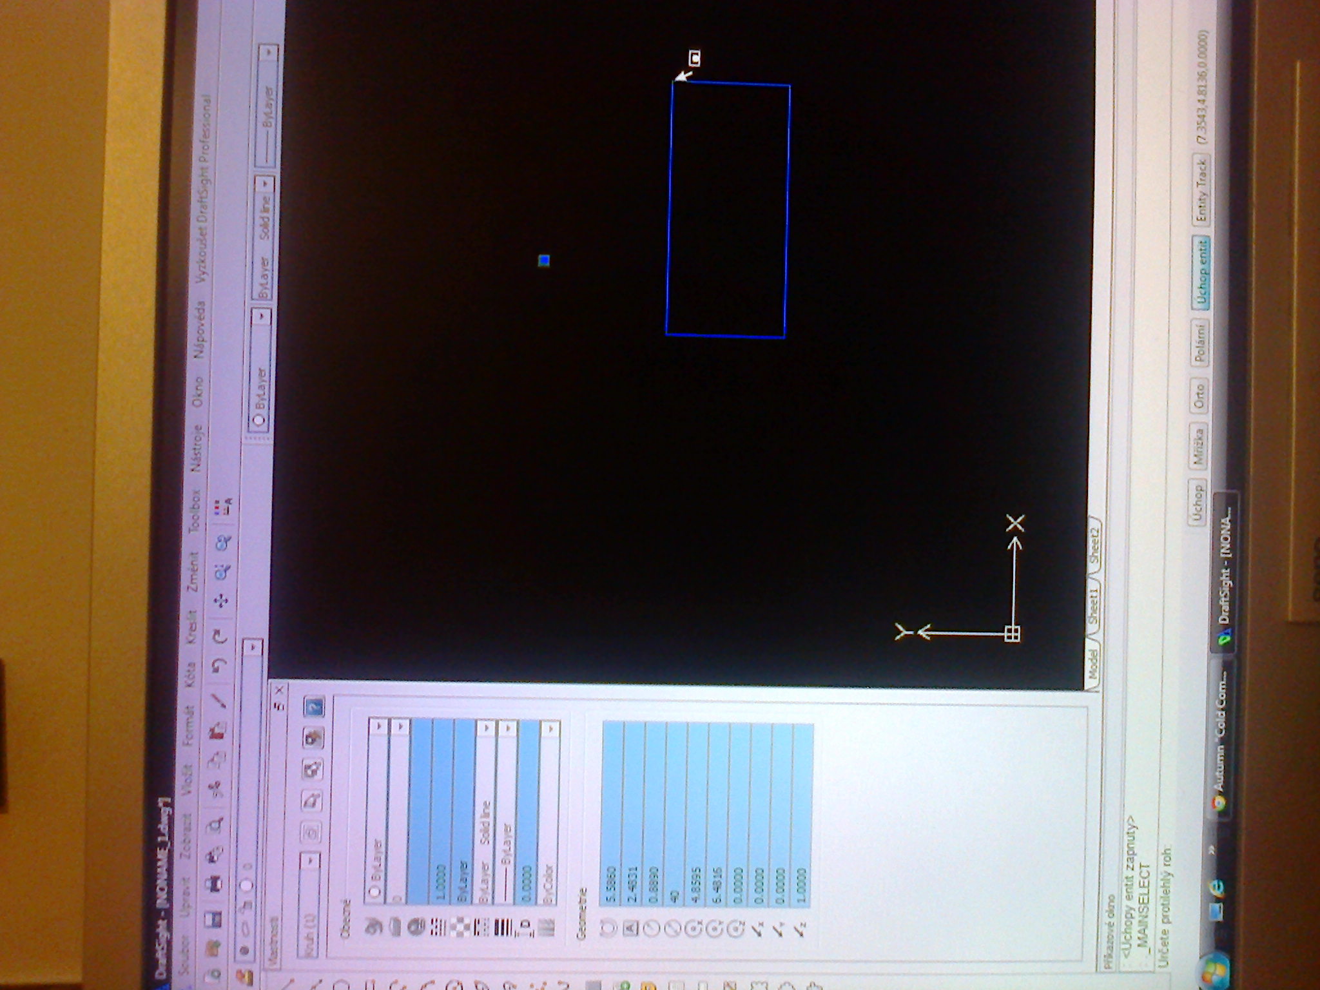Click the Cut (scissors) icon
1320x990 pixels.
coord(215,788)
